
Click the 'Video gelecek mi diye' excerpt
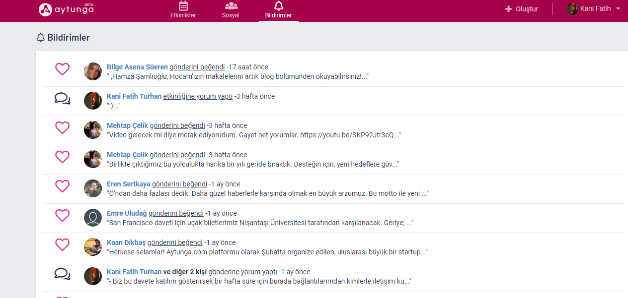click(254, 135)
